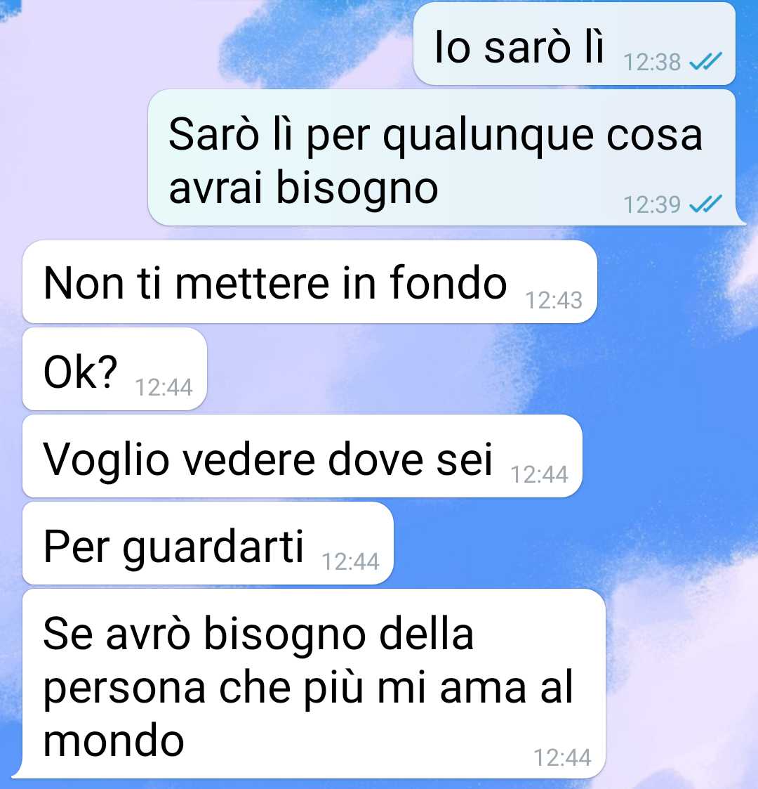Viewport: 758px width, 789px height.
Task: Tap the 12:44 timestamp next to 'Ok?'
Action: coord(164,387)
